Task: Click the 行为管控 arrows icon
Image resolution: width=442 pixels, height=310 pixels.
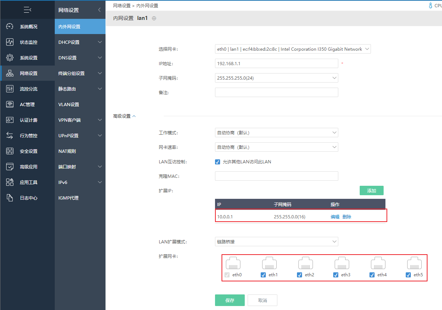Action: click(10, 135)
